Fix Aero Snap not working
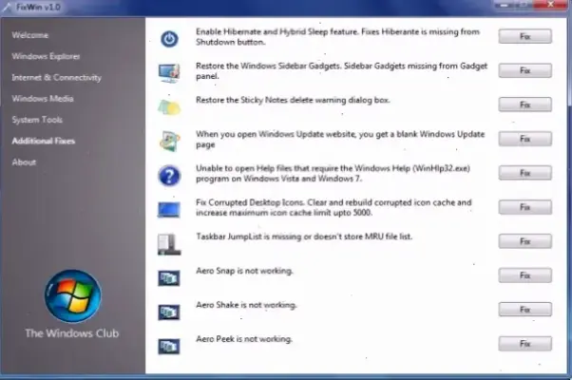Image resolution: width=572 pixels, height=380 pixels. (524, 275)
